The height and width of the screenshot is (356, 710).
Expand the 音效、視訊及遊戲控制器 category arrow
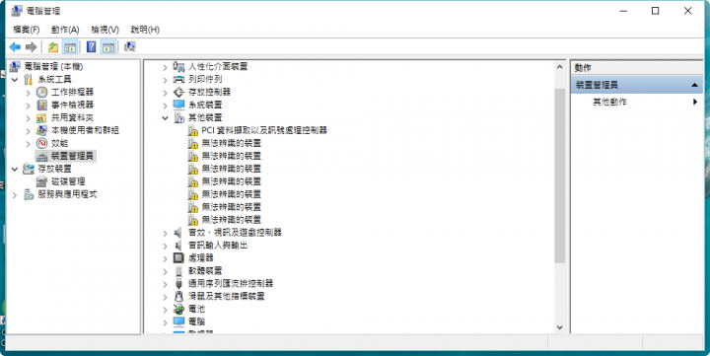point(166,233)
